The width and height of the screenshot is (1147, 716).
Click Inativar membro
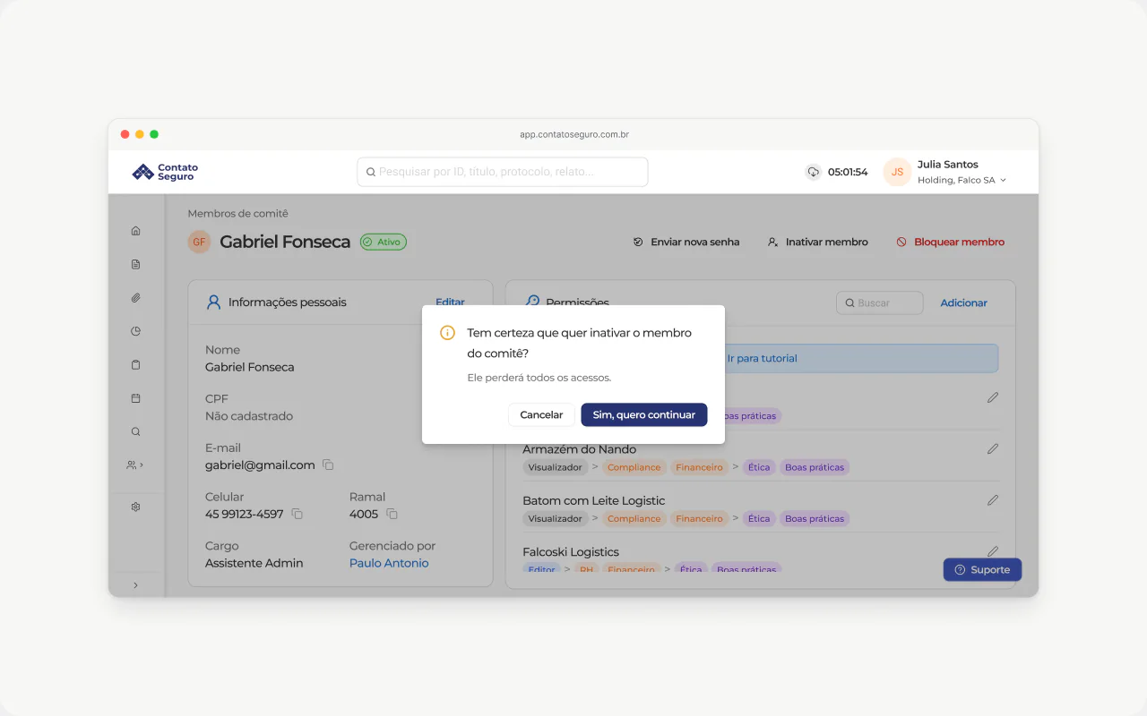[x=818, y=242]
